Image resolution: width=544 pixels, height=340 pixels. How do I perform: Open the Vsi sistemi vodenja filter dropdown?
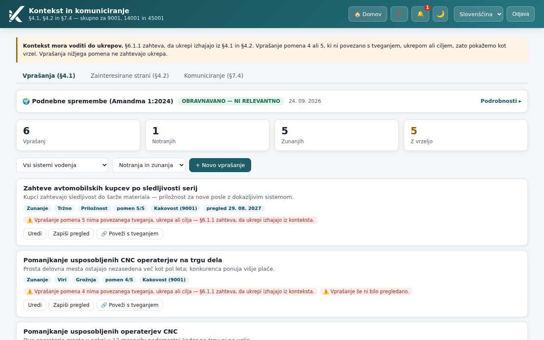(x=62, y=165)
